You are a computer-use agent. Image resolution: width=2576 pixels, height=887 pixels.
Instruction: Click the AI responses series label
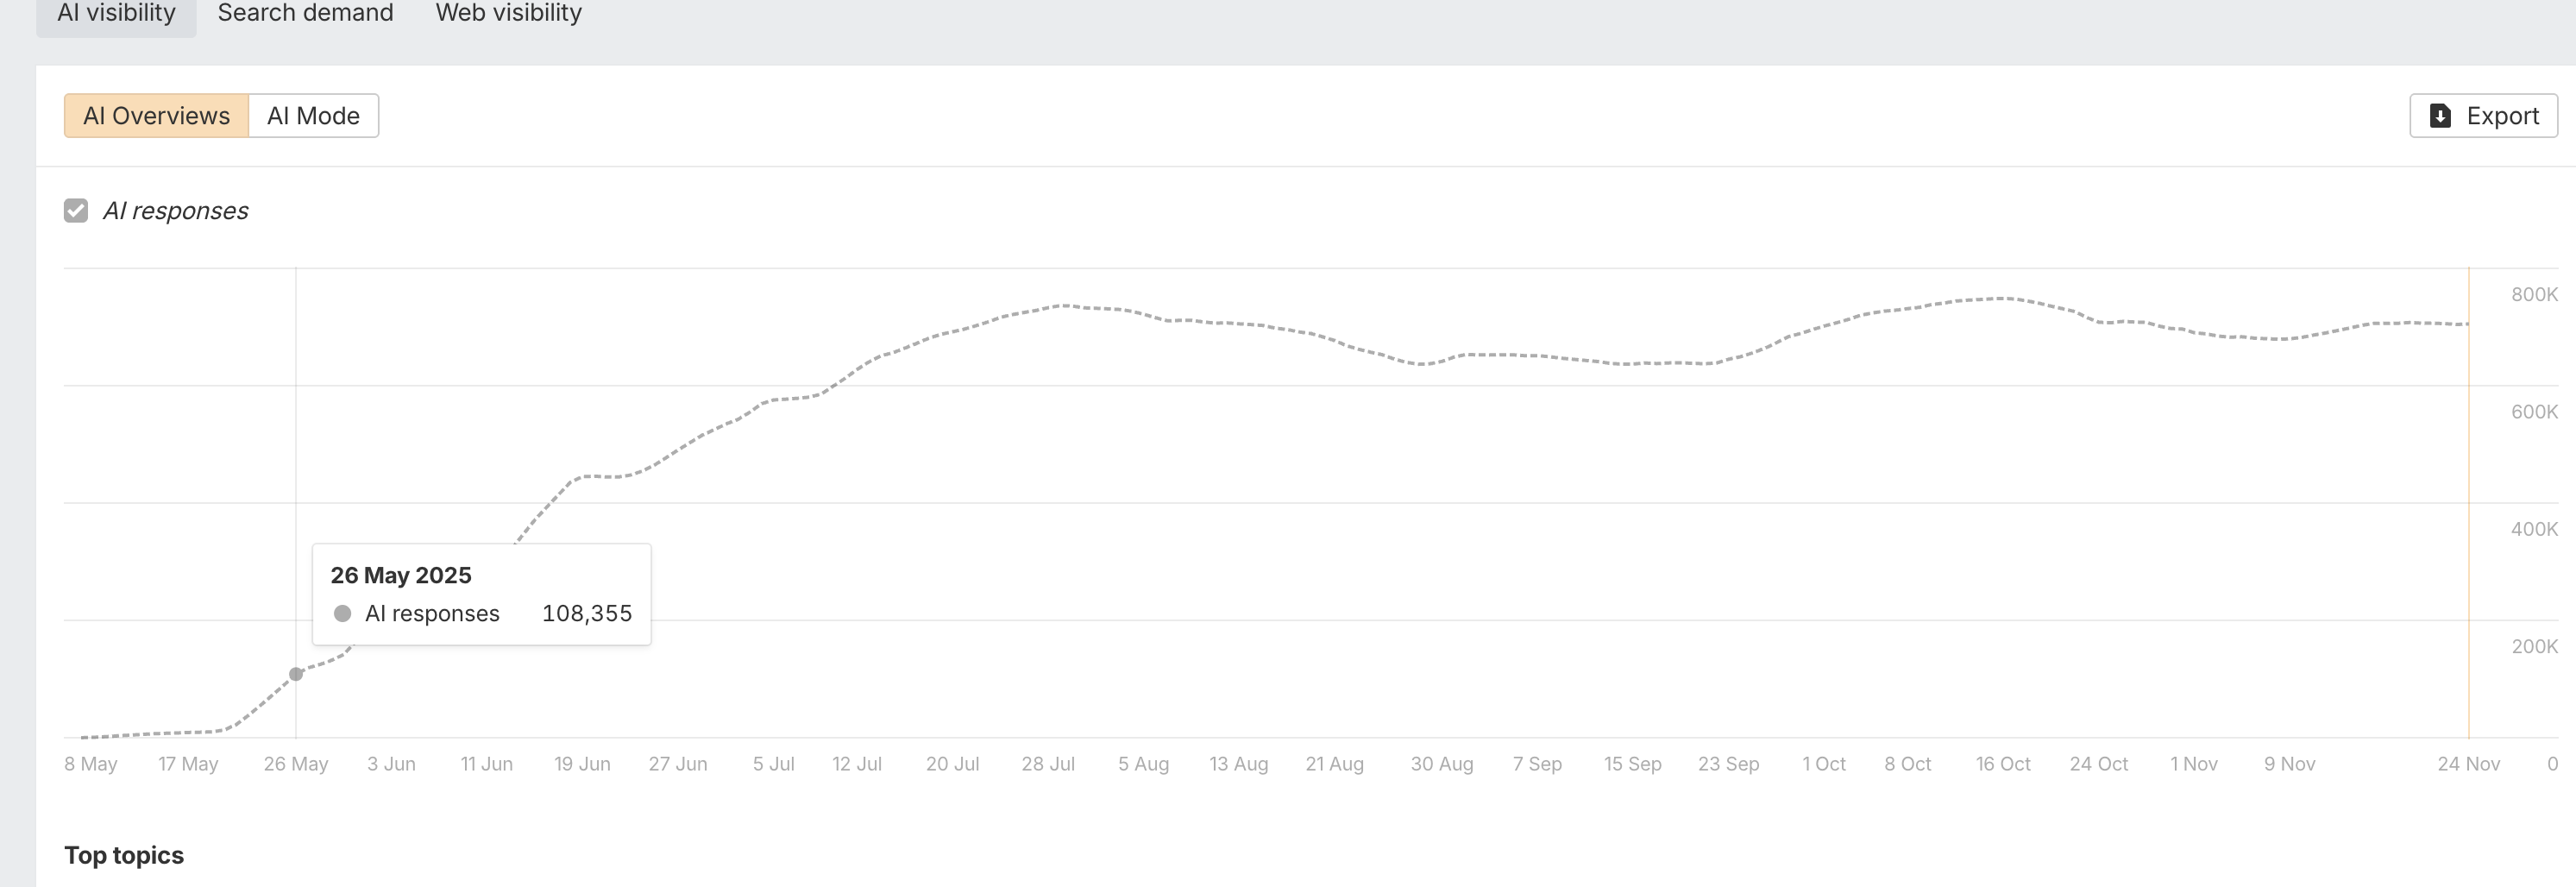point(175,211)
